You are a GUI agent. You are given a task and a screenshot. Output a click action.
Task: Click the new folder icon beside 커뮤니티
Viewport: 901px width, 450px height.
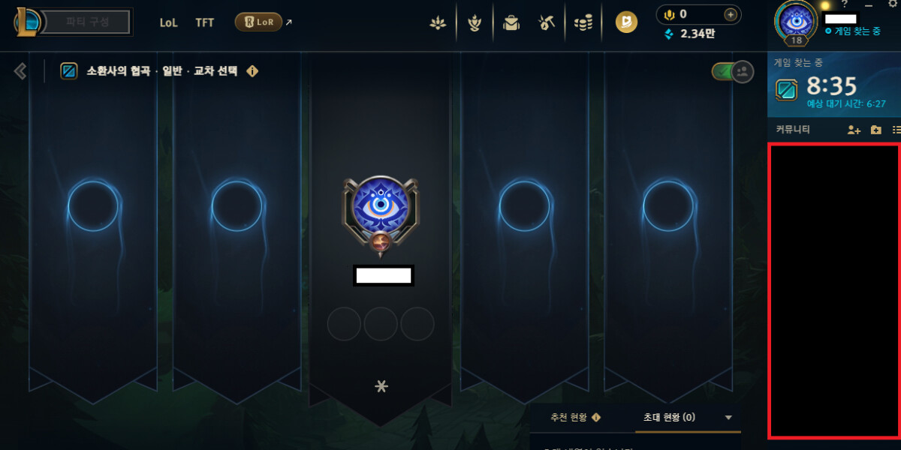(875, 130)
